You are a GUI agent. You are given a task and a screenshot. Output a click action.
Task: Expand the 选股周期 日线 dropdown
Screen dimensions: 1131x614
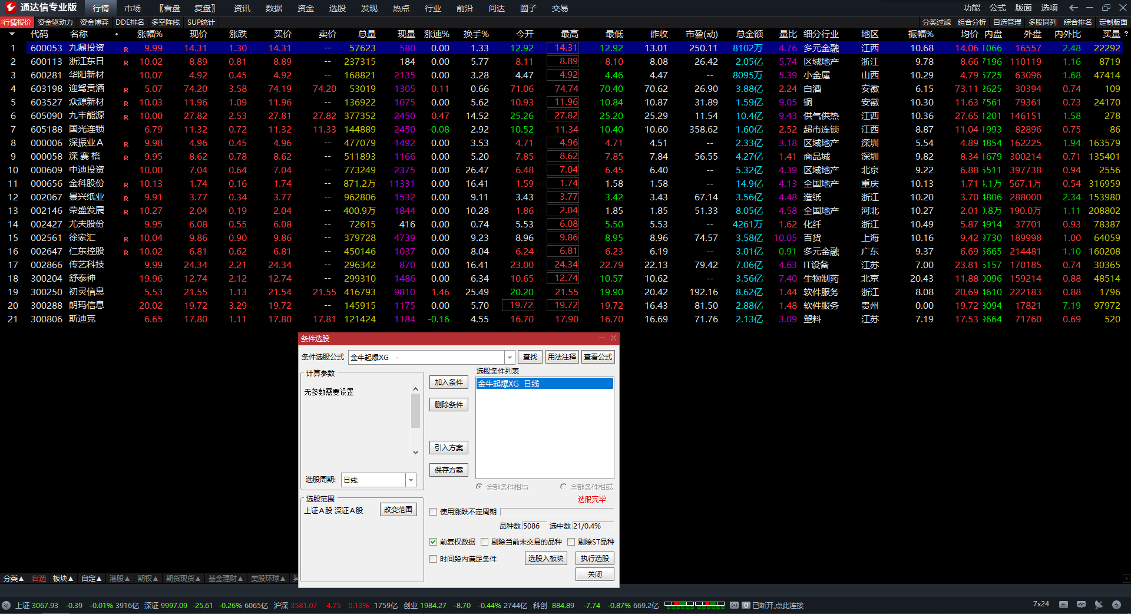click(x=411, y=480)
